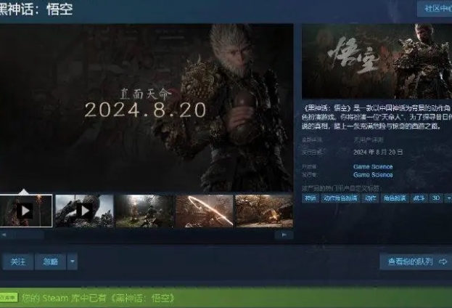Open publisher Game Science link
This screenshot has width=452, height=308.
(x=373, y=174)
